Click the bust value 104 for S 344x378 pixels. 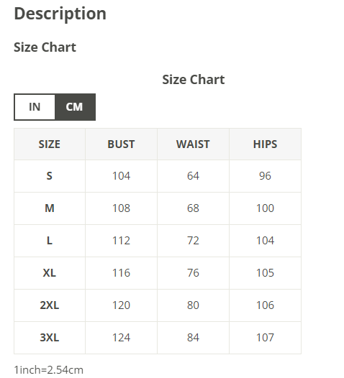121,176
